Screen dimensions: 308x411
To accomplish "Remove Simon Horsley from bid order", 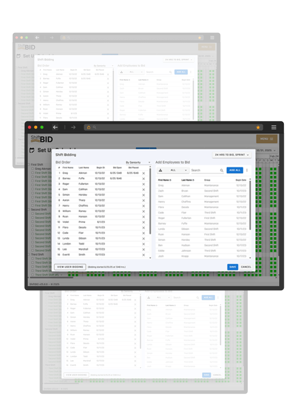I will tap(144, 195).
